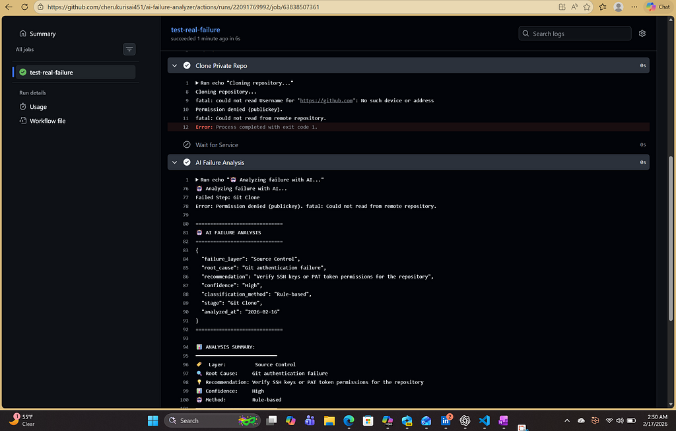Open the Favorites list icon
This screenshot has width=676, height=431.
tap(603, 7)
